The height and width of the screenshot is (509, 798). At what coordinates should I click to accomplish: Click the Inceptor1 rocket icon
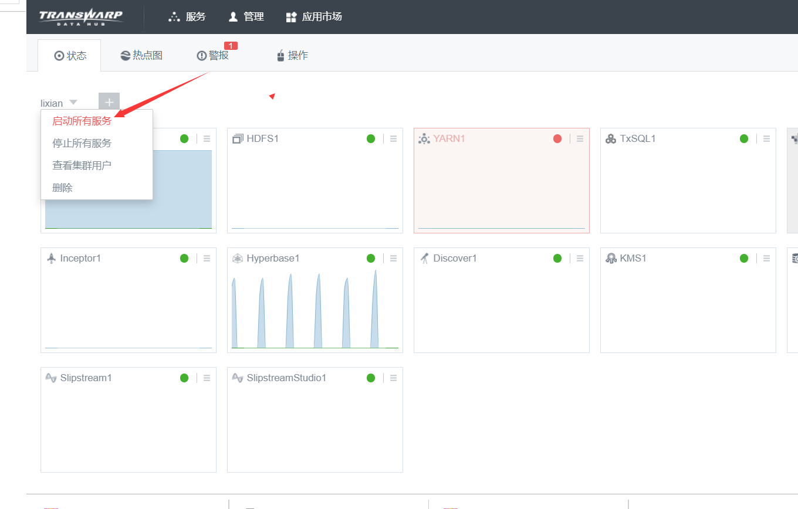tap(51, 258)
